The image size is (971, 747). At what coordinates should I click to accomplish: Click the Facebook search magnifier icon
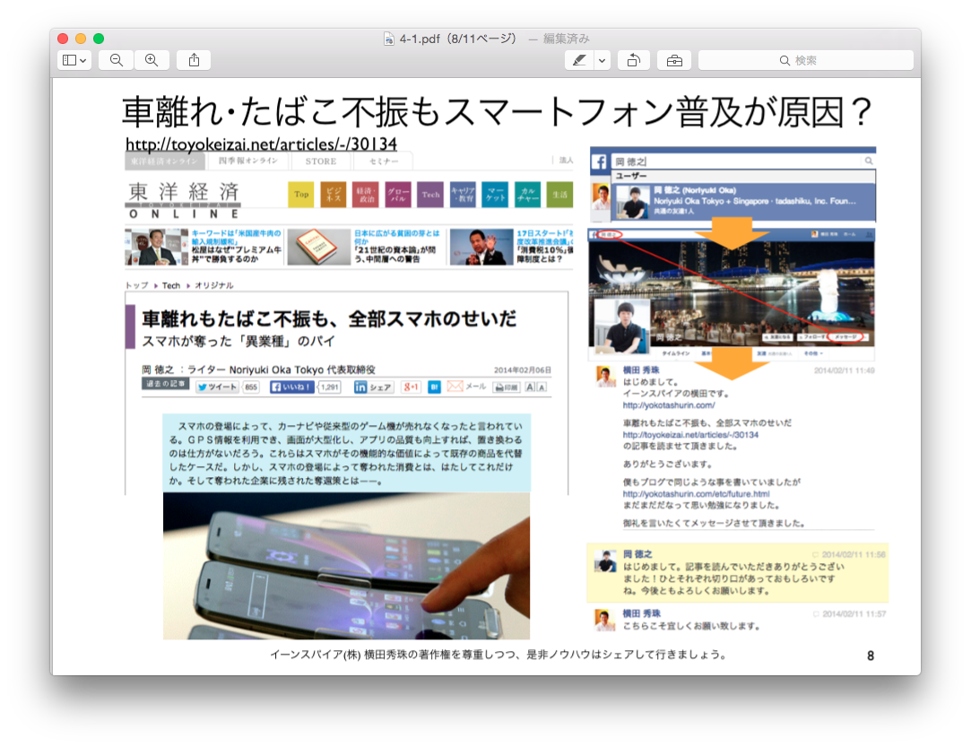click(869, 161)
